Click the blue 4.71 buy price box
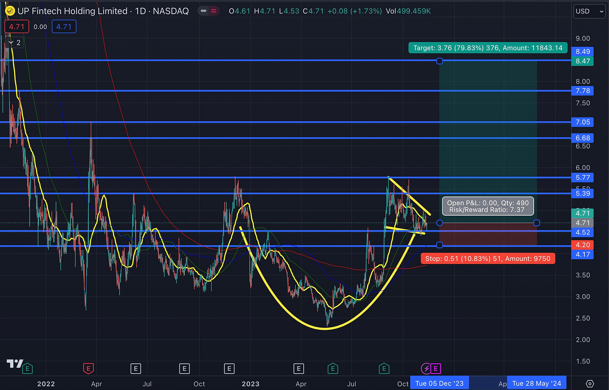This screenshot has height=390, width=609. [64, 27]
